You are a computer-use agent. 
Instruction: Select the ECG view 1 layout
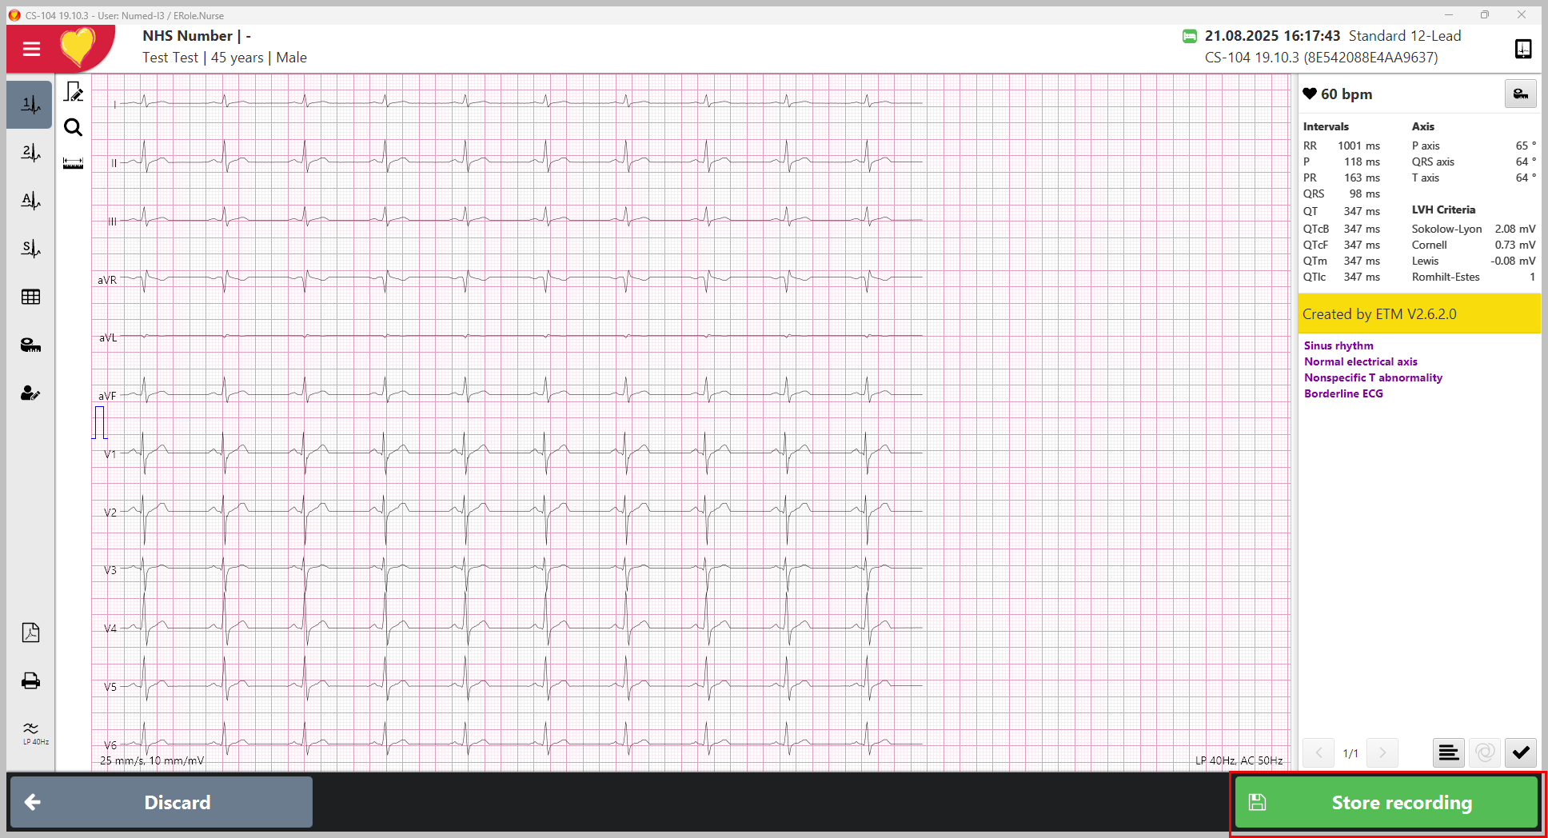coord(30,105)
